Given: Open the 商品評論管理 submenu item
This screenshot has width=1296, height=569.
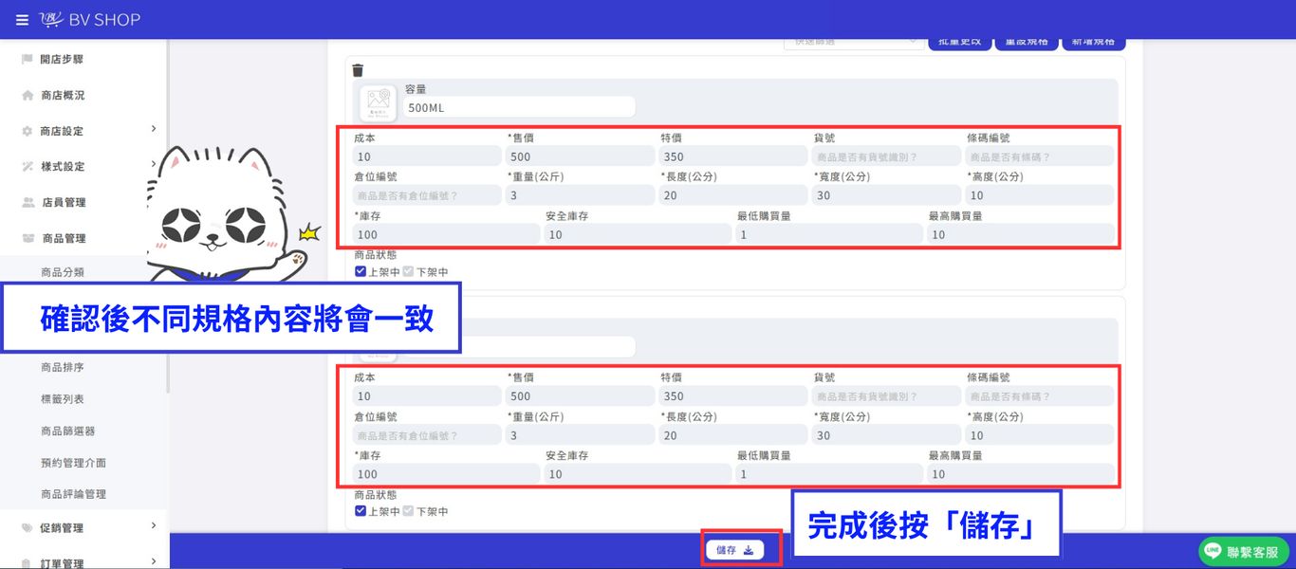Looking at the screenshot, I should [73, 494].
